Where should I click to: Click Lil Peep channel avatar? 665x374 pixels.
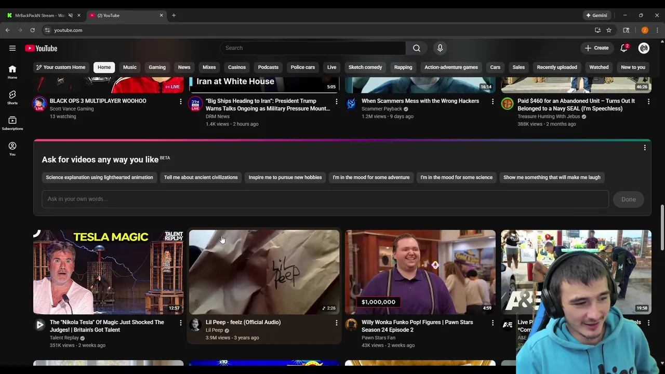(195, 325)
